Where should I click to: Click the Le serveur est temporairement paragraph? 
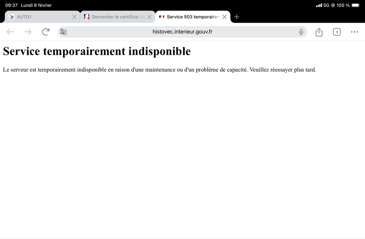(x=159, y=70)
